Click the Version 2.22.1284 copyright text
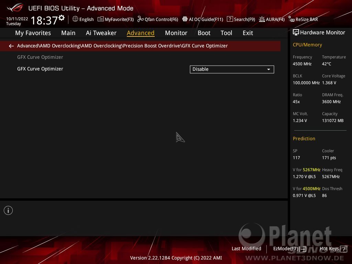The image size is (352, 264). pos(176,258)
